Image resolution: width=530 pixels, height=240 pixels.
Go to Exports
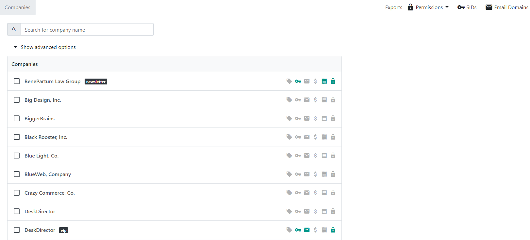(x=394, y=7)
